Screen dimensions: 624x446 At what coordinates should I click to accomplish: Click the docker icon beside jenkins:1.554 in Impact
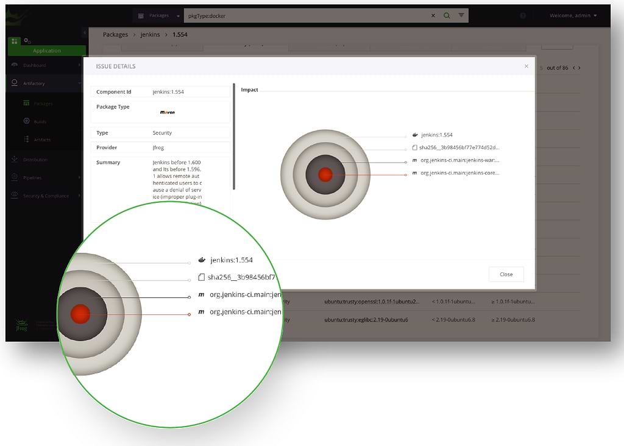415,135
